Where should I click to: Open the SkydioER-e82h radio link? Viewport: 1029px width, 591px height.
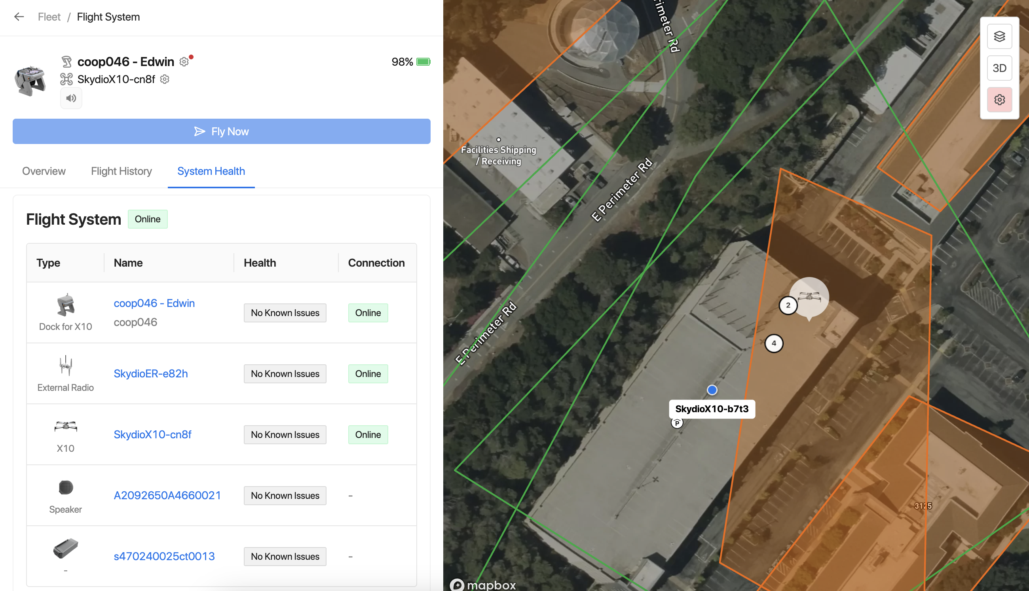click(151, 373)
